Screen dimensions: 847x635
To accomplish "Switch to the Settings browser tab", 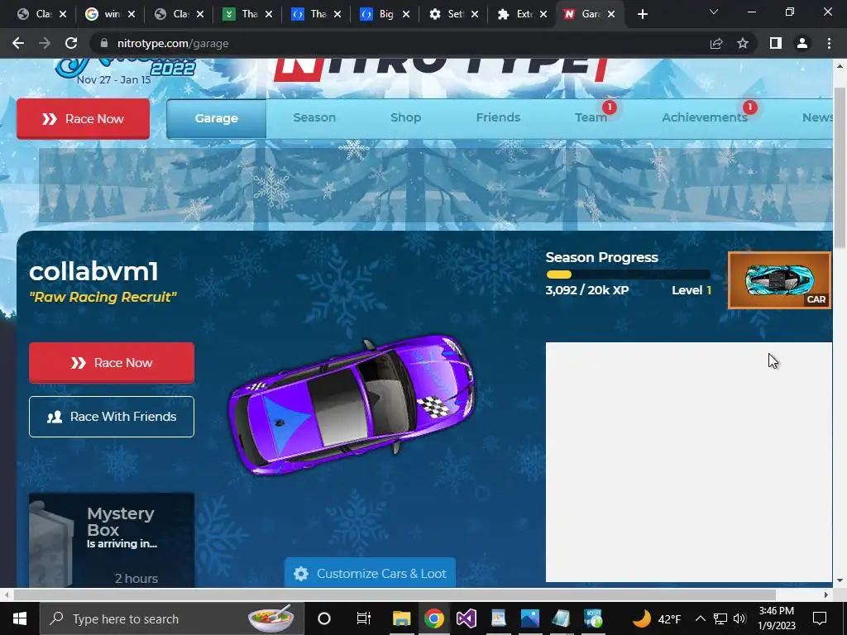I will (447, 14).
